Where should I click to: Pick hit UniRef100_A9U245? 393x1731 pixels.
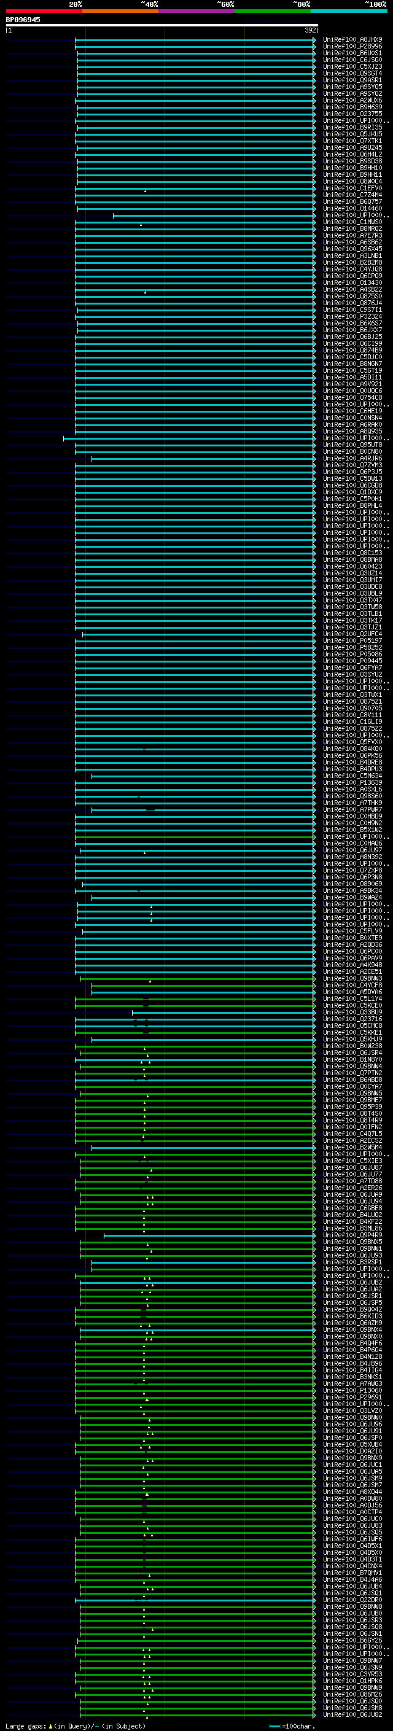(x=352, y=148)
